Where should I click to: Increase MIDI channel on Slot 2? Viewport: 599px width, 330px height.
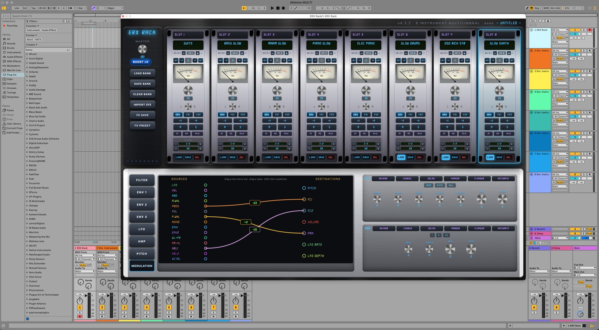(242, 53)
